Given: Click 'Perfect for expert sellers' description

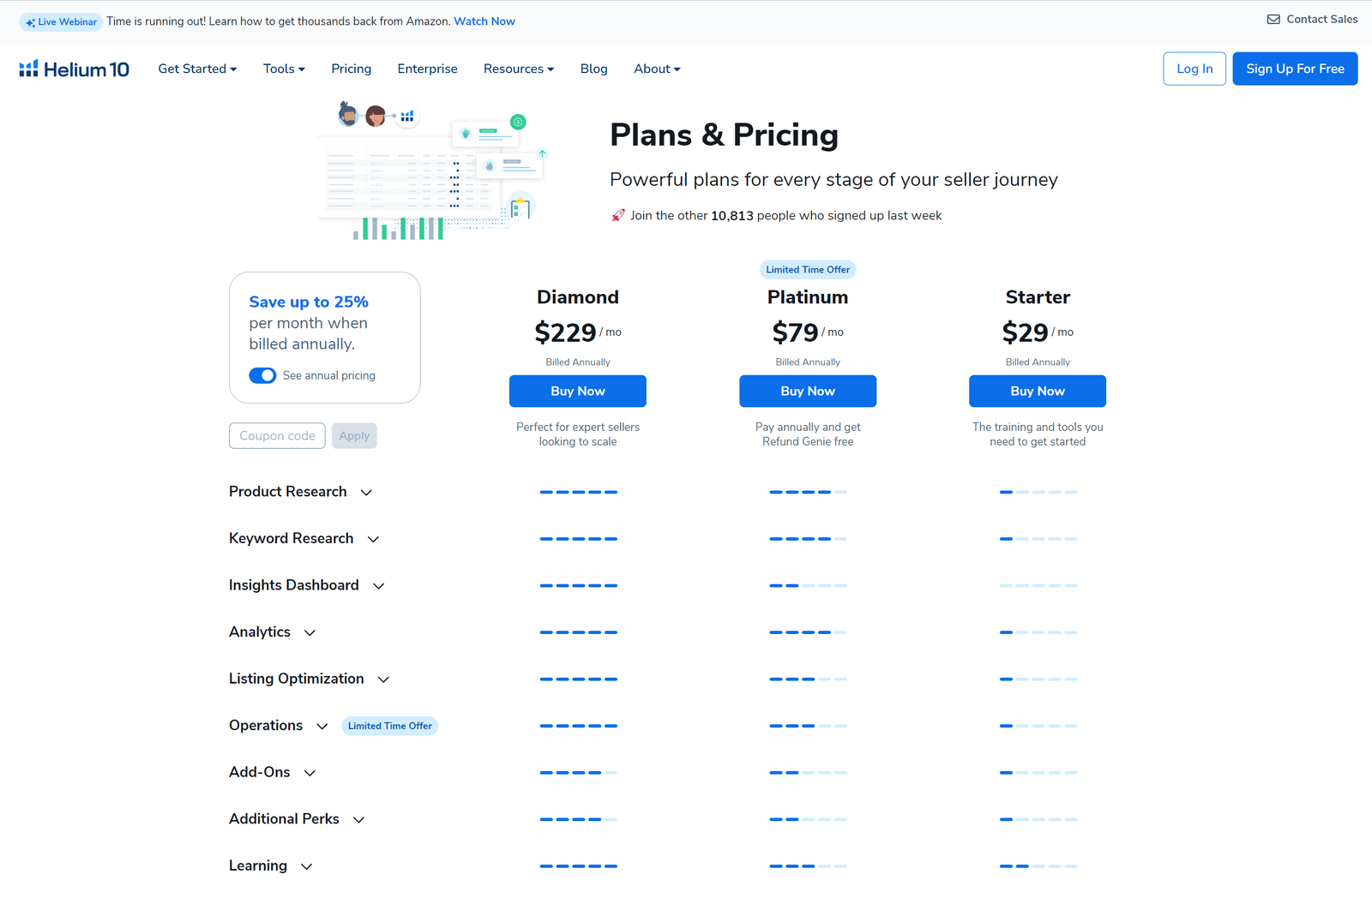Looking at the screenshot, I should [x=578, y=434].
